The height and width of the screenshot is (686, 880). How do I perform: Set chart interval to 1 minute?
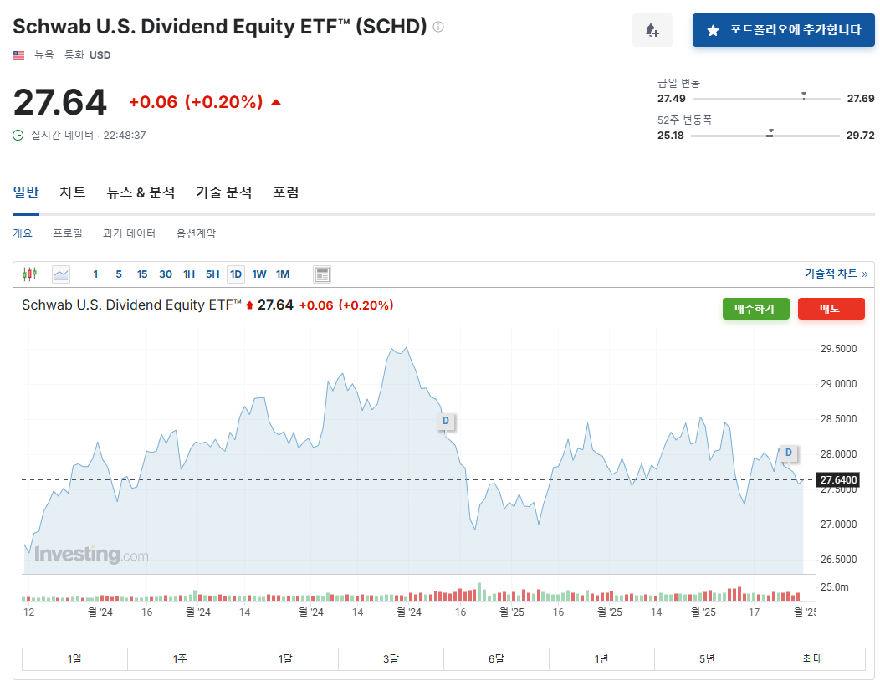tap(95, 274)
